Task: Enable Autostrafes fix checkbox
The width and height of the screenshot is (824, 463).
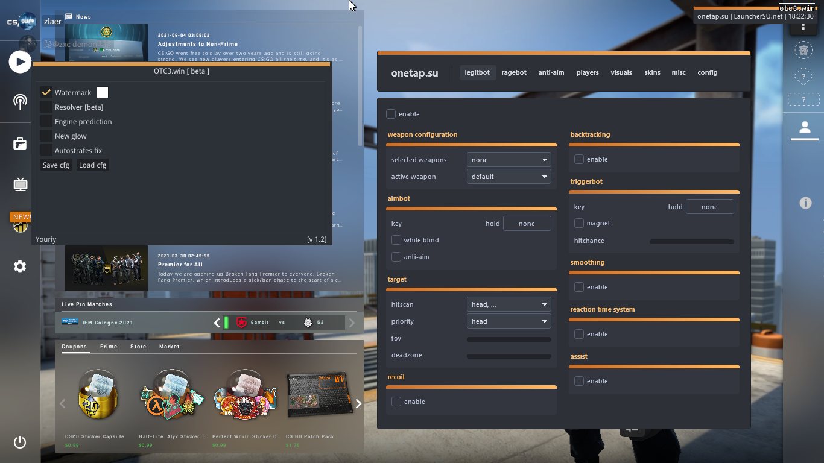Action: click(x=46, y=150)
